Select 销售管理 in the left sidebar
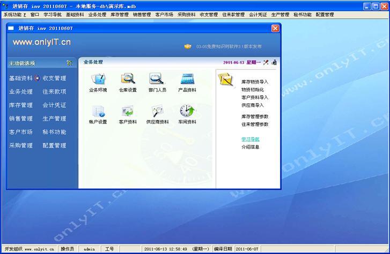 pos(21,119)
